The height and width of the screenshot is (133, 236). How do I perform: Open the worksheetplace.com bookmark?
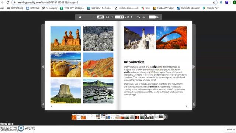click(126, 8)
